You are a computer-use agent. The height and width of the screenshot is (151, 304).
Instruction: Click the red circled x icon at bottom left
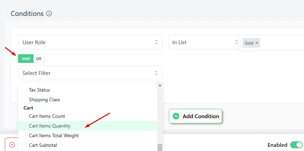tap(12, 145)
